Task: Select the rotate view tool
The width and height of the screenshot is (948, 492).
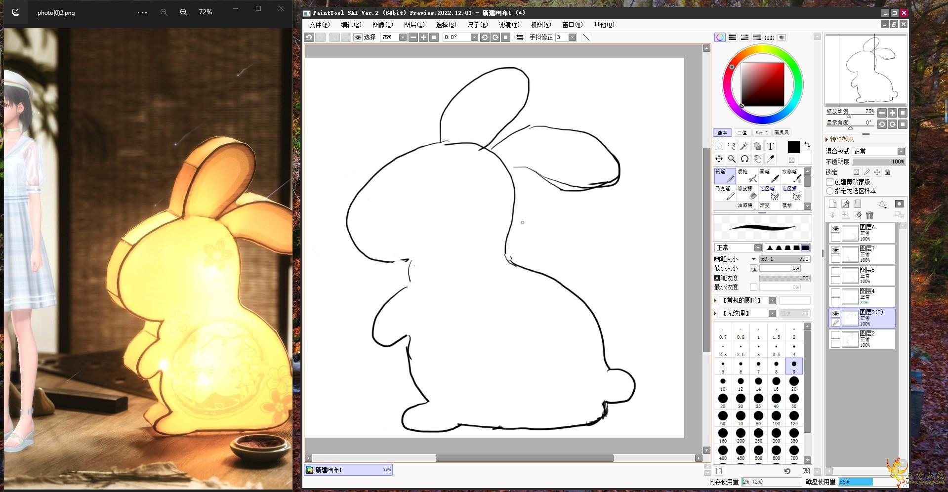Action: (744, 159)
